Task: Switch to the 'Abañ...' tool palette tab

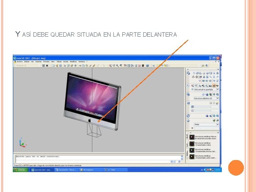Action: point(187,137)
